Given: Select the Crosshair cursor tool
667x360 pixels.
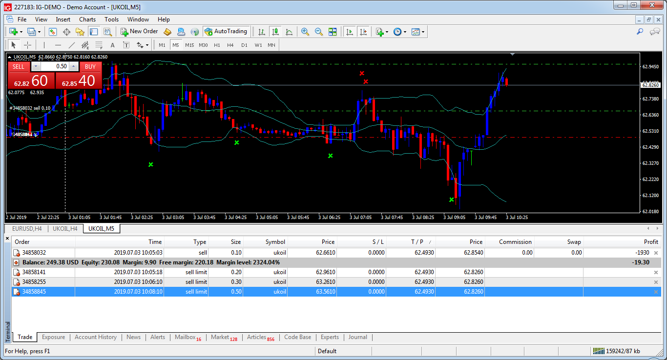Looking at the screenshot, I should (28, 45).
